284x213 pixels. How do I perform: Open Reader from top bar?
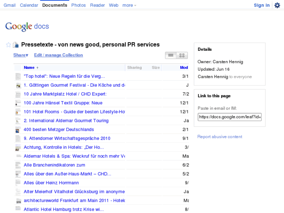97,5
